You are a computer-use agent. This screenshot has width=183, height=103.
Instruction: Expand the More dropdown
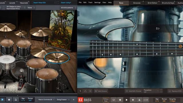pos(31,8)
